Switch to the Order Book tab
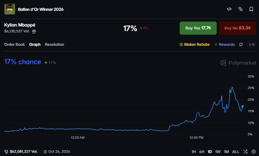This screenshot has width=259, height=156. point(14,44)
